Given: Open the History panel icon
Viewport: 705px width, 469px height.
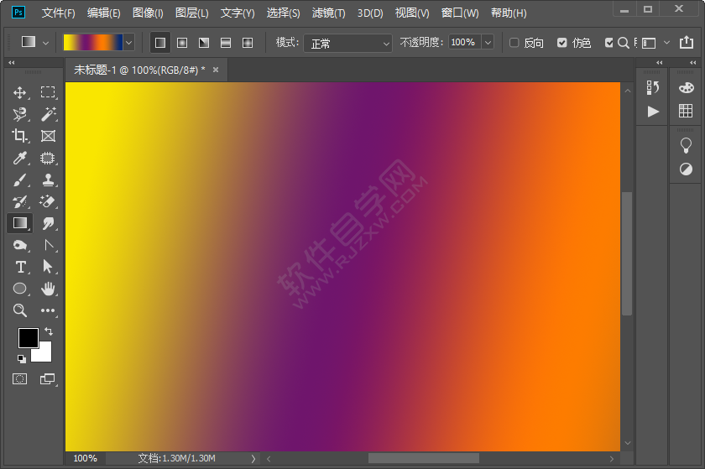Looking at the screenshot, I should [x=653, y=88].
